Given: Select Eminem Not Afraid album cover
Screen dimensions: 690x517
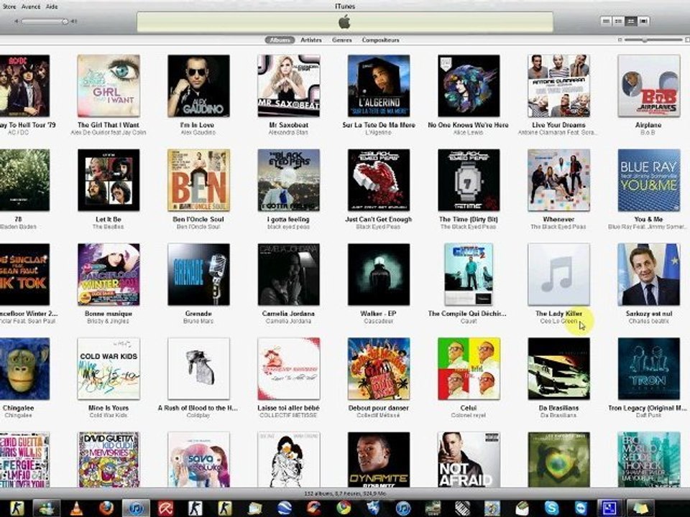Looking at the screenshot, I should pos(469,460).
